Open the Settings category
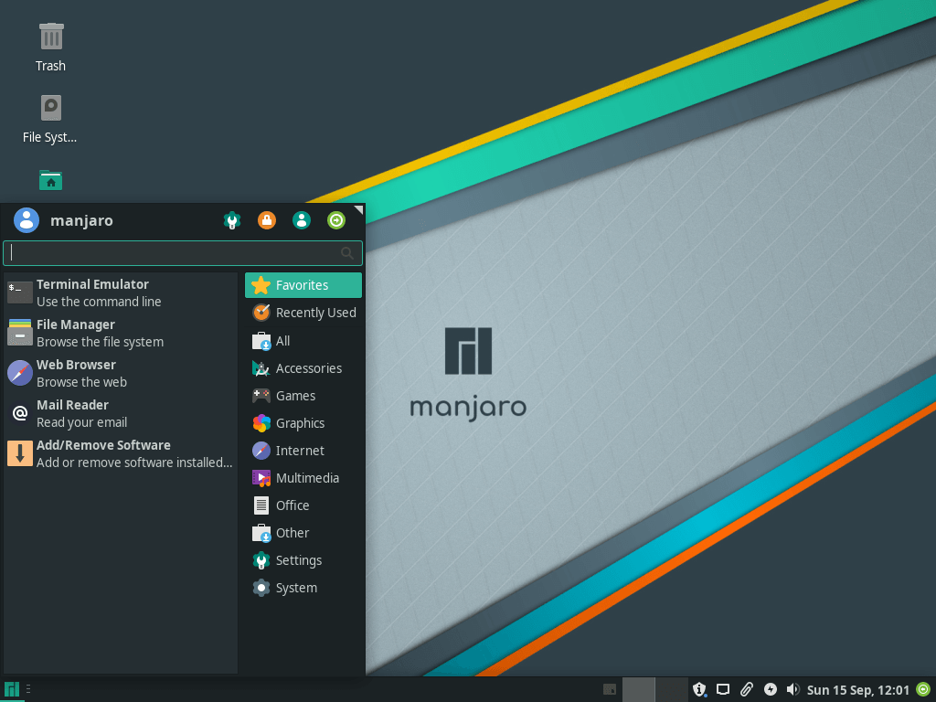The width and height of the screenshot is (936, 702). click(x=303, y=560)
